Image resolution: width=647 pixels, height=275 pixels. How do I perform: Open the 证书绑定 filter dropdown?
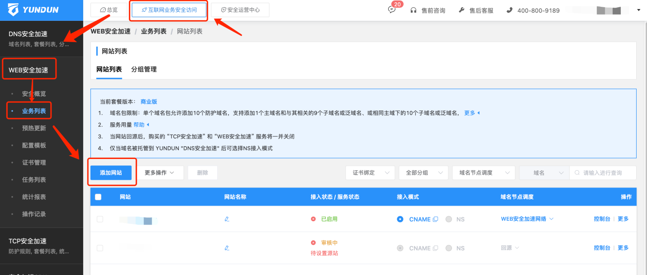coord(370,173)
